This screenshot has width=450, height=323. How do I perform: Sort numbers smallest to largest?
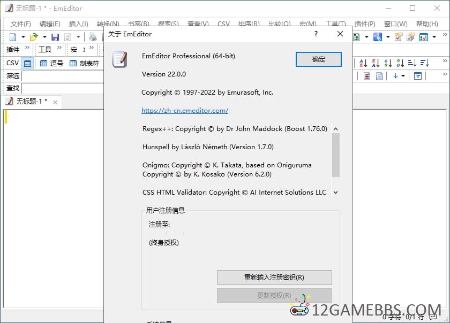click(x=388, y=63)
